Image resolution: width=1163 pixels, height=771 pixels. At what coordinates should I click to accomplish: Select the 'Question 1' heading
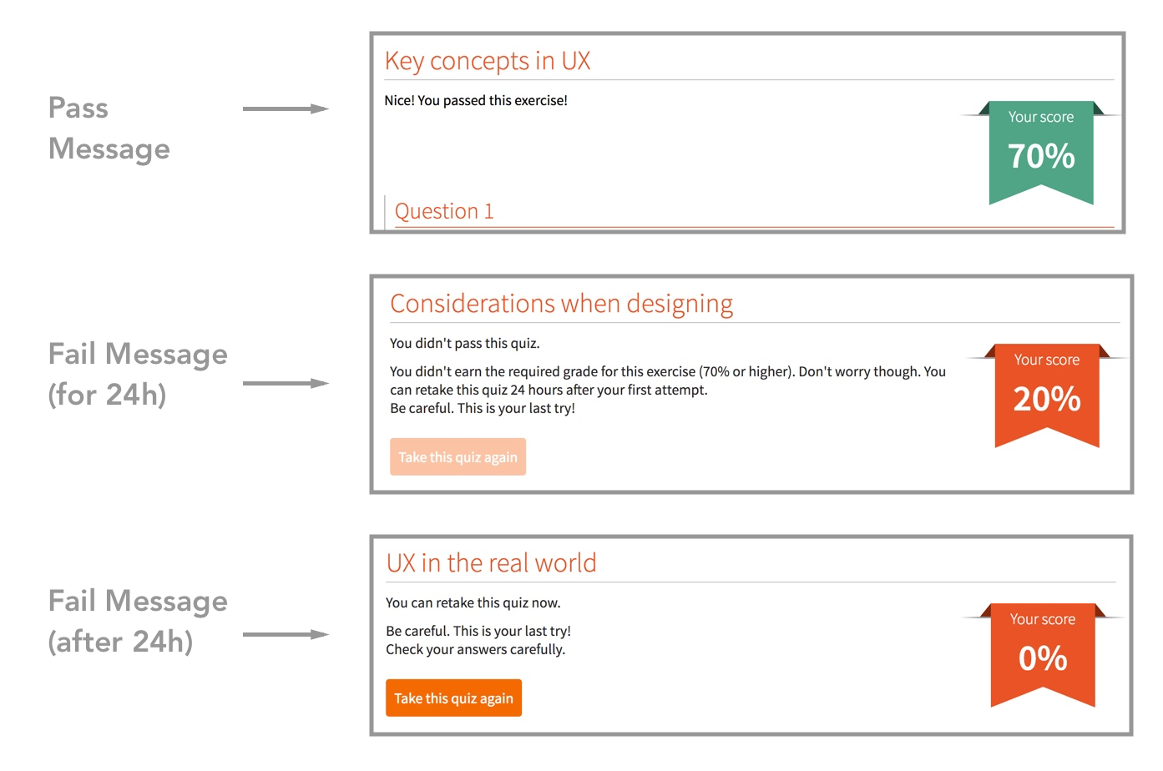tap(444, 211)
